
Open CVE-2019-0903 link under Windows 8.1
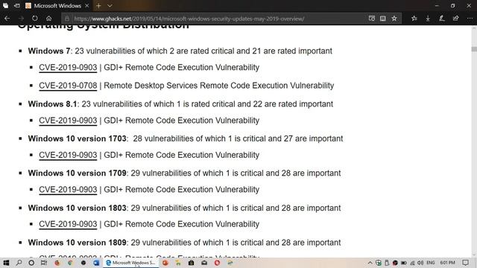68,121
